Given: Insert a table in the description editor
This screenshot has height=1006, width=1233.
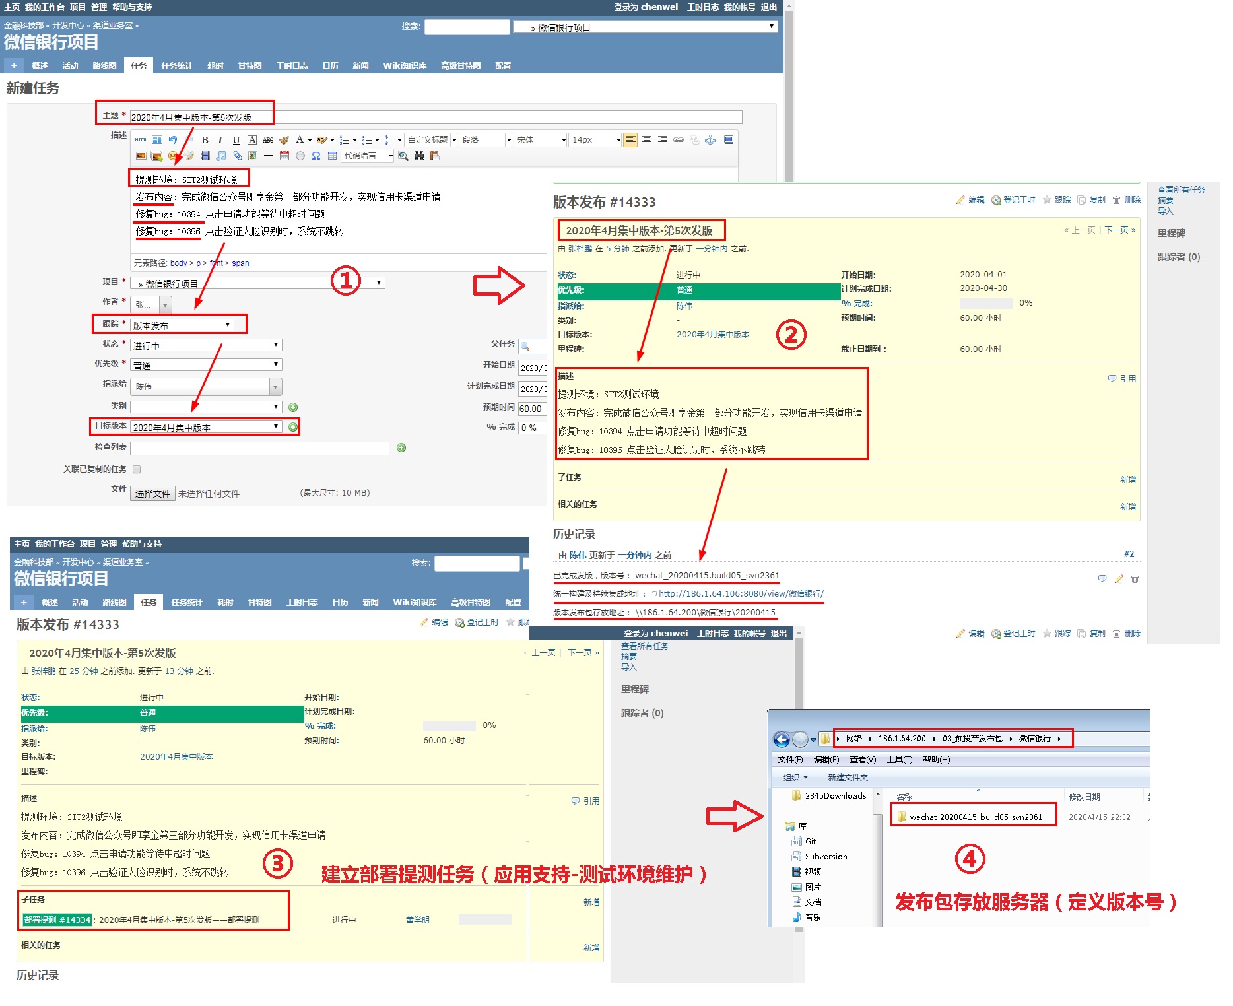Looking at the screenshot, I should [x=332, y=156].
